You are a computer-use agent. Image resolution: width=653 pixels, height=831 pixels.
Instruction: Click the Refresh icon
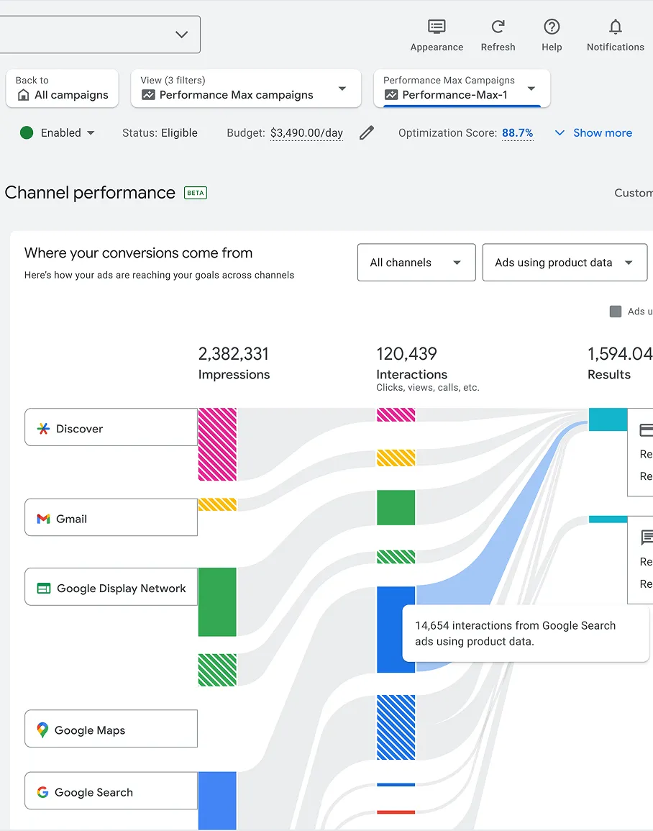coord(498,27)
